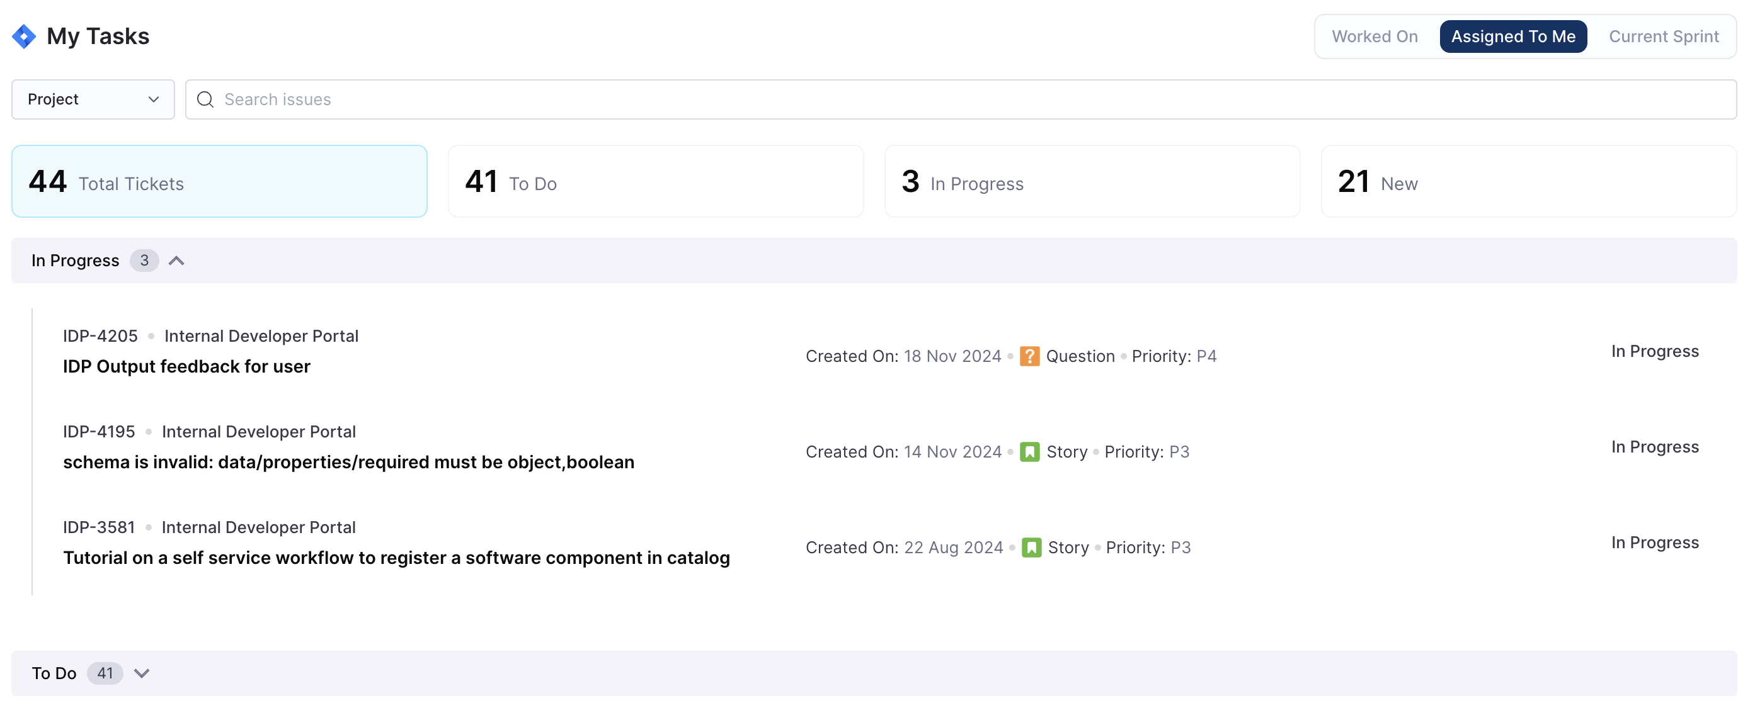Filter by the 44 Total Tickets card
The height and width of the screenshot is (720, 1755).
coord(219,182)
